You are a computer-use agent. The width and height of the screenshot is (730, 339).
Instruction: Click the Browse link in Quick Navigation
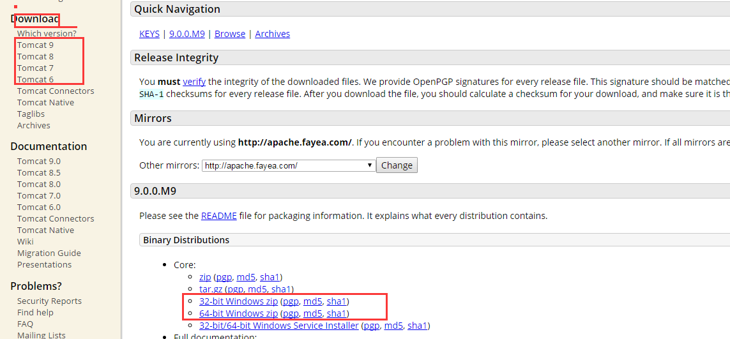[230, 34]
